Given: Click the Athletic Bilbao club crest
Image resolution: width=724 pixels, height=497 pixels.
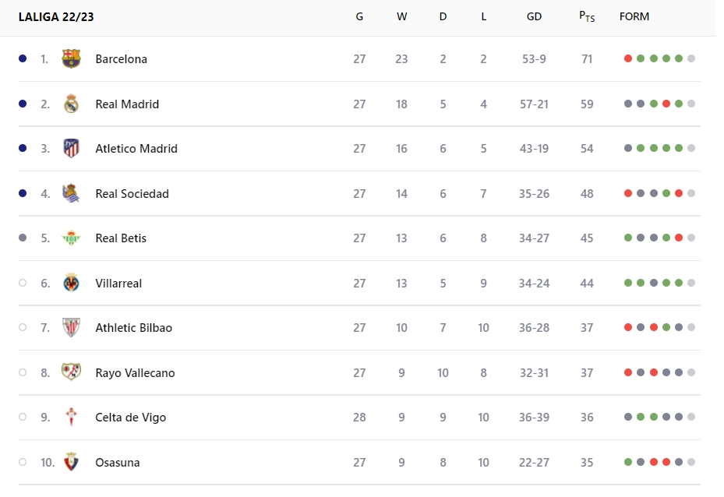Looking at the screenshot, I should 71,328.
